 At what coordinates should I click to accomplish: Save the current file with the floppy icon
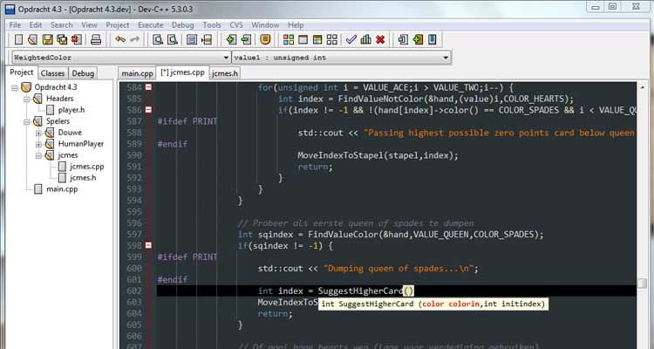point(48,39)
